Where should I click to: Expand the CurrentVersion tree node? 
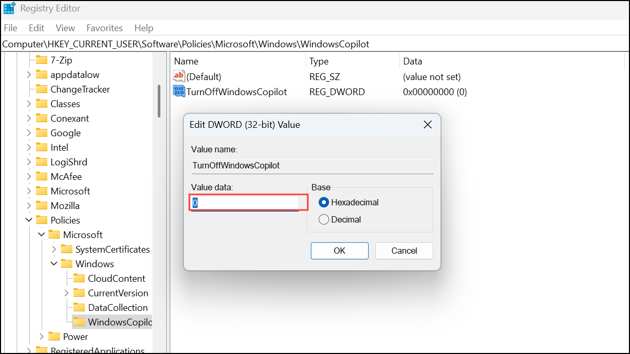point(67,293)
